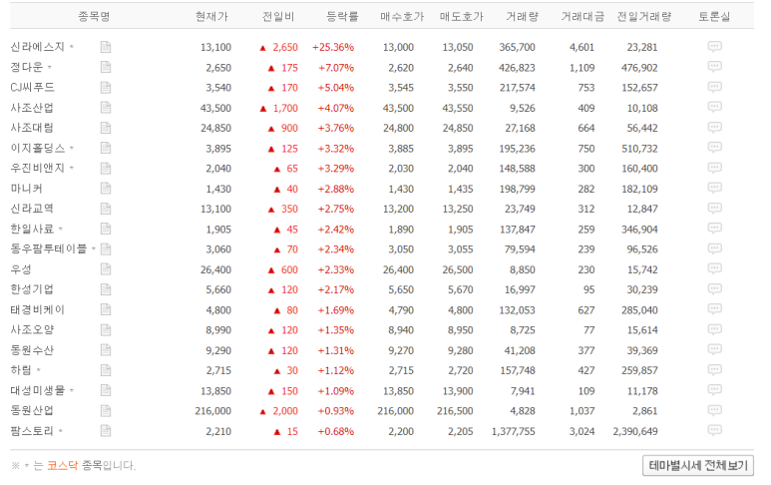Open discussion room icon for 우성
This screenshot has height=485, width=771.
pyautogui.click(x=714, y=269)
